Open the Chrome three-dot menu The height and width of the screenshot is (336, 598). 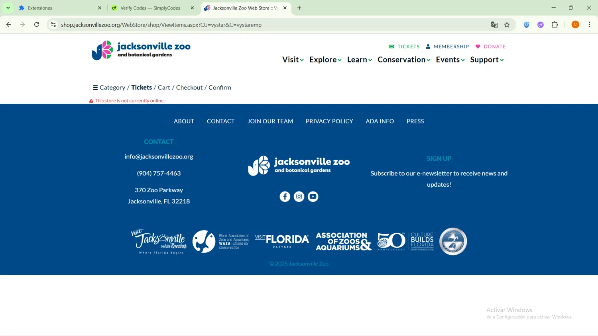click(590, 25)
